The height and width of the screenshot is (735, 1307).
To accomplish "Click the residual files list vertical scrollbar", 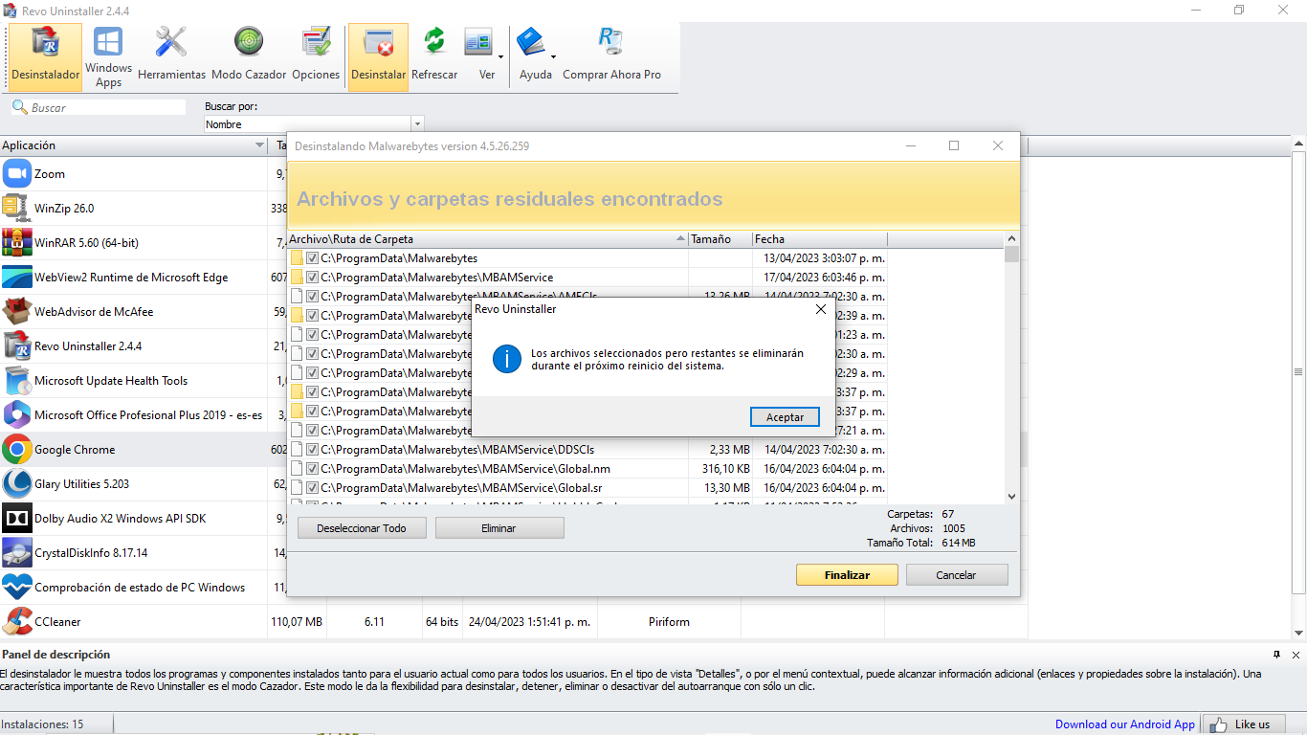I will click(x=1011, y=373).
